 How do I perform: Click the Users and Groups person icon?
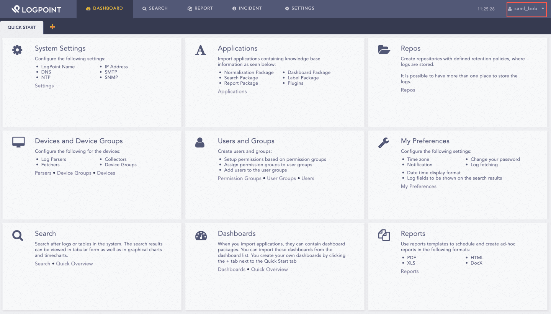[200, 142]
